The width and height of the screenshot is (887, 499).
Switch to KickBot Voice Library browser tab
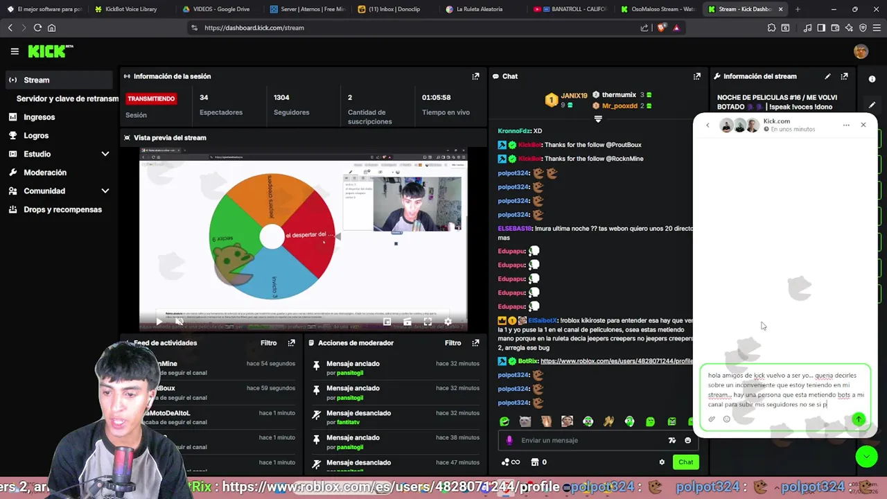pyautogui.click(x=130, y=9)
